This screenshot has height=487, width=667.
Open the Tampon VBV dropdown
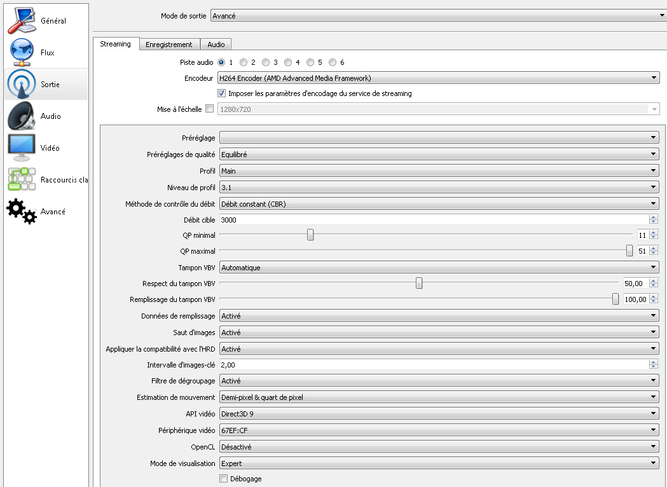(x=439, y=267)
